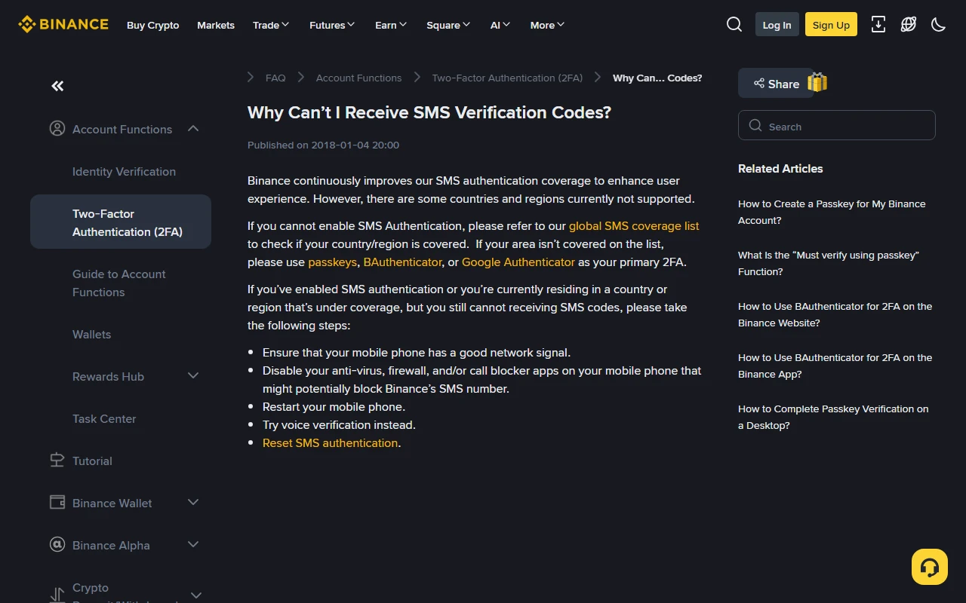
Task: Click the 'Related Articles' heading
Action: [780, 168]
